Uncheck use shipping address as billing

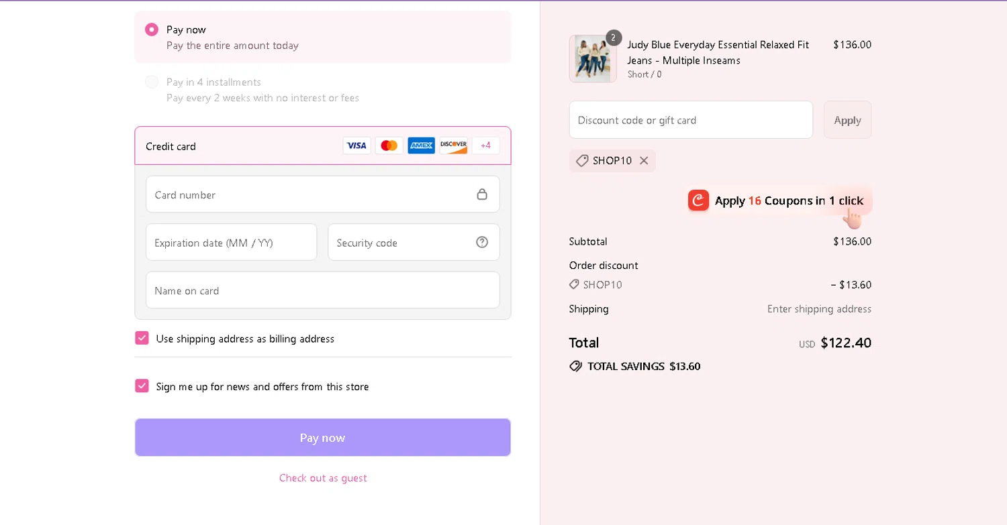(x=142, y=338)
